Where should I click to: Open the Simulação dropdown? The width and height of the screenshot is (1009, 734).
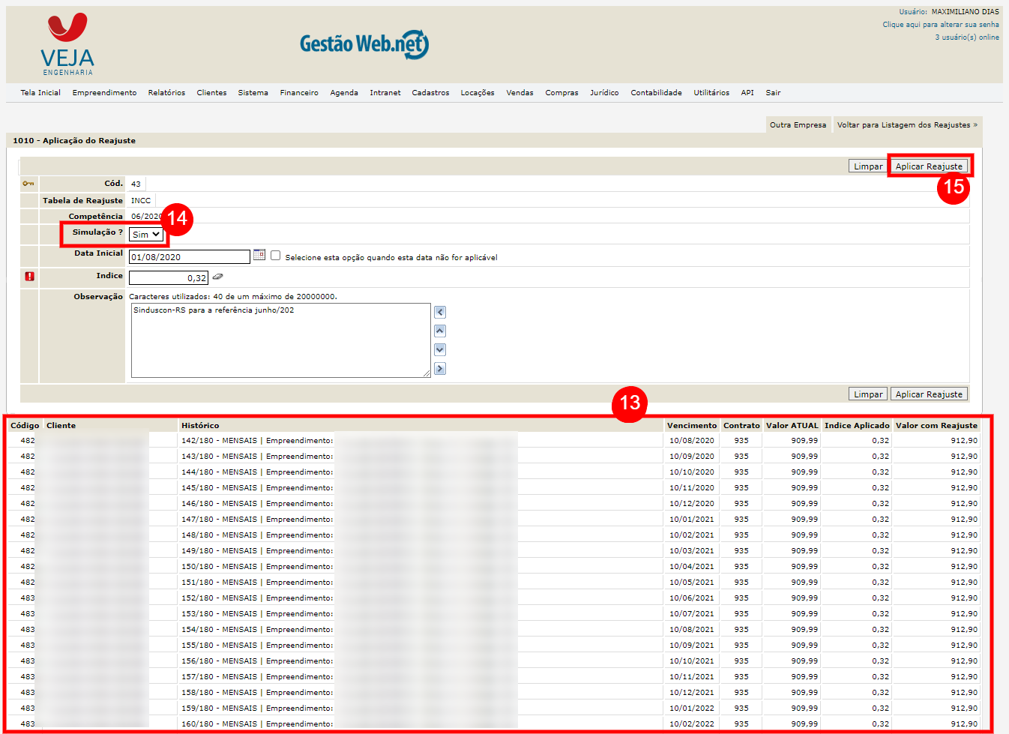pyautogui.click(x=146, y=235)
